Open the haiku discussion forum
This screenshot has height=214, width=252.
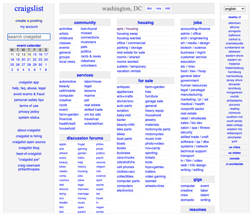(x=81, y=158)
